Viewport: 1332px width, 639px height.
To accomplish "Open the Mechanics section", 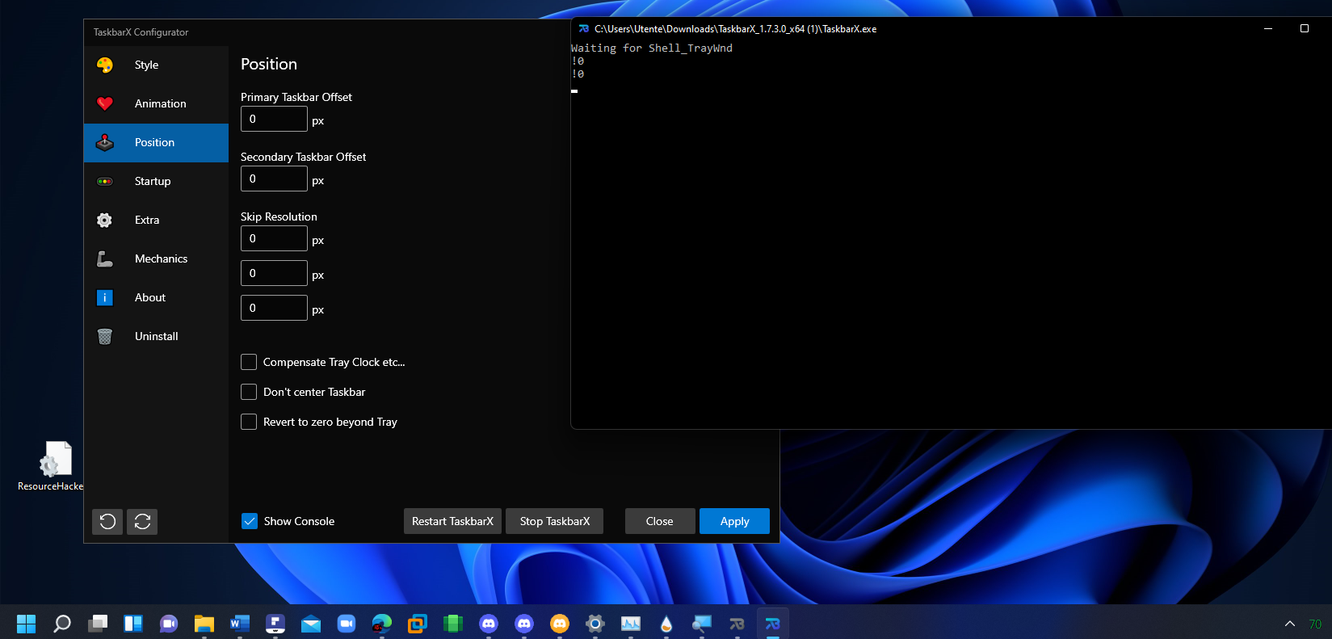I will click(161, 259).
